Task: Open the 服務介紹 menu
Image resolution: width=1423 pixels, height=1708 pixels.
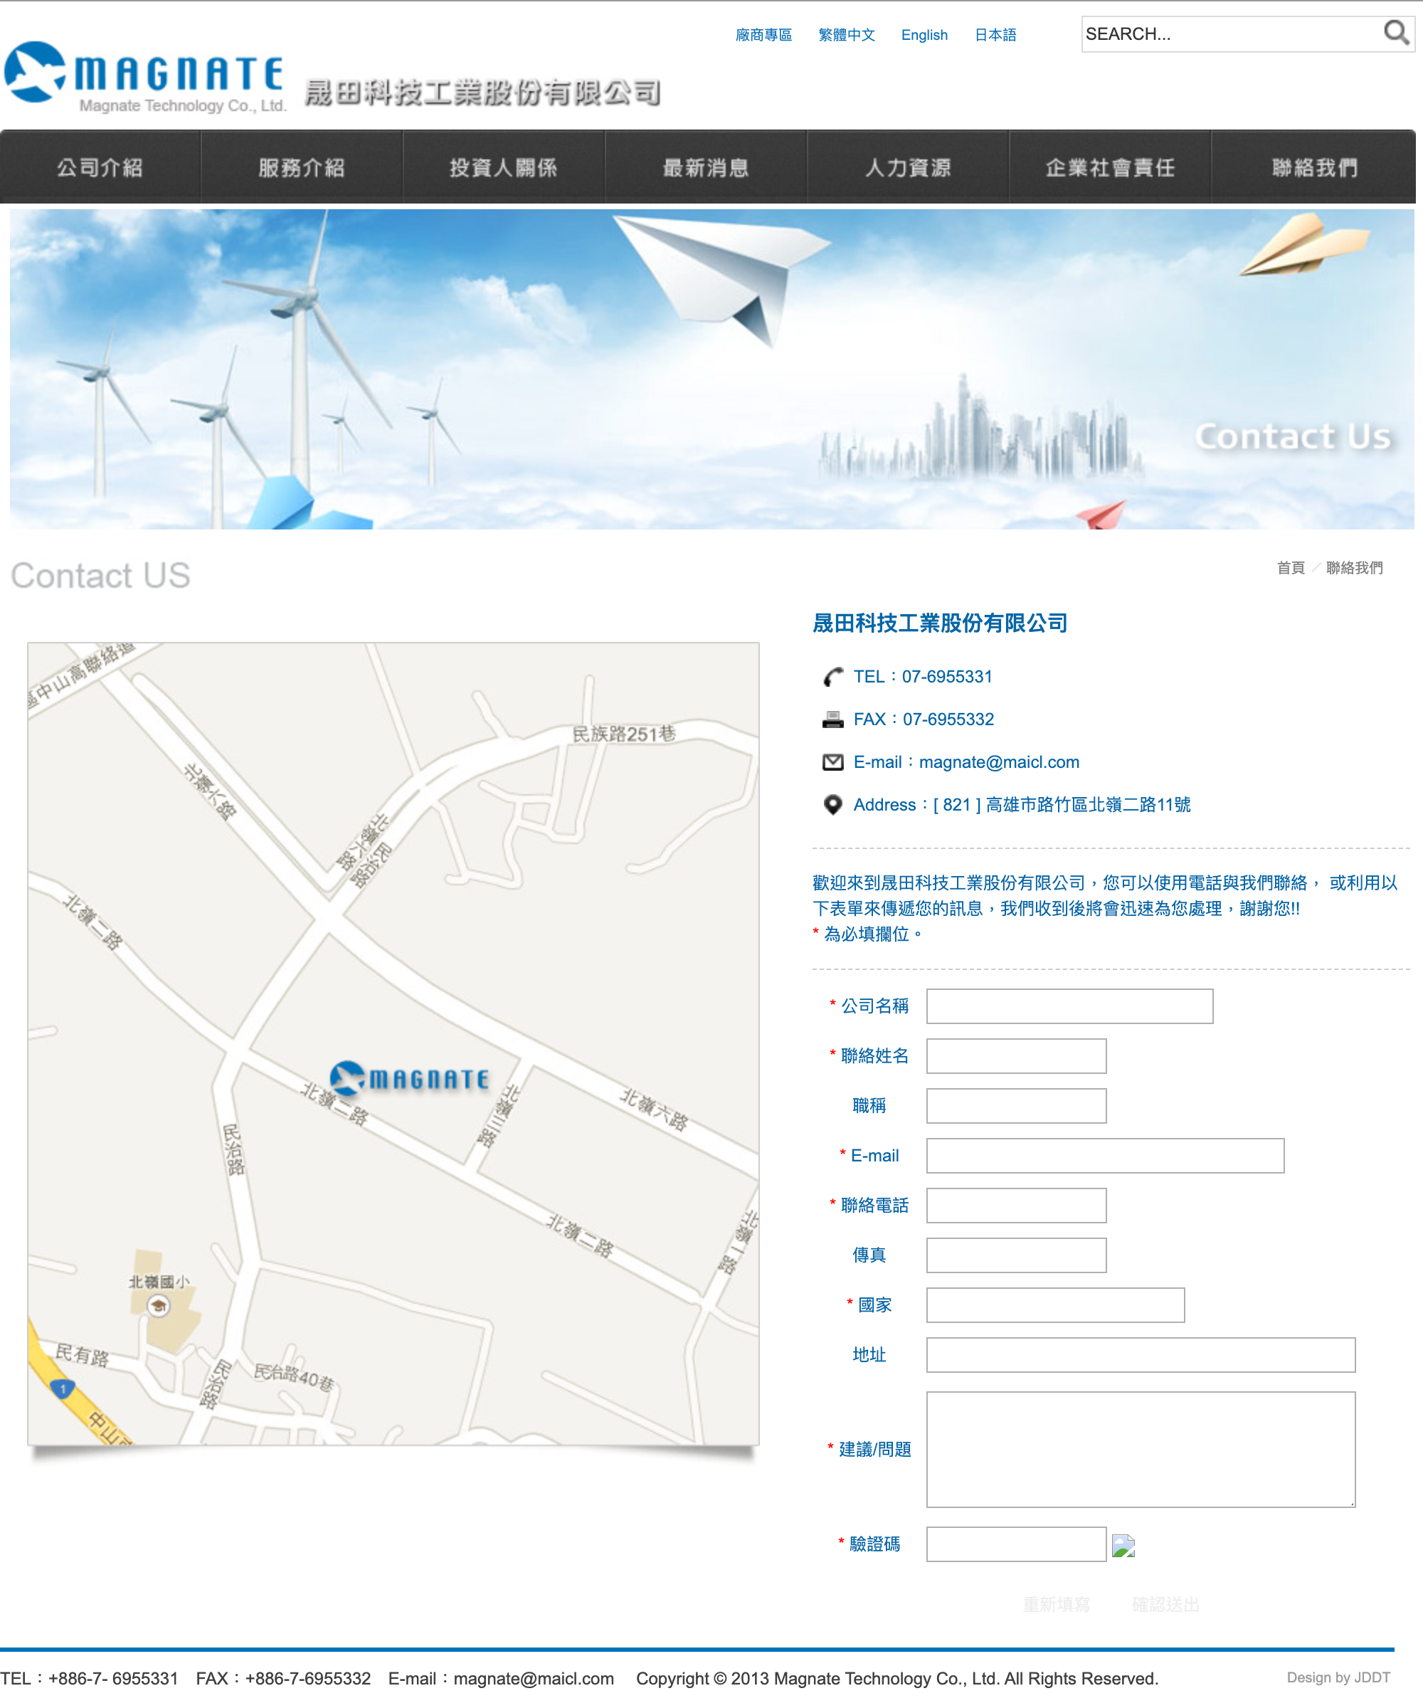Action: coord(302,167)
